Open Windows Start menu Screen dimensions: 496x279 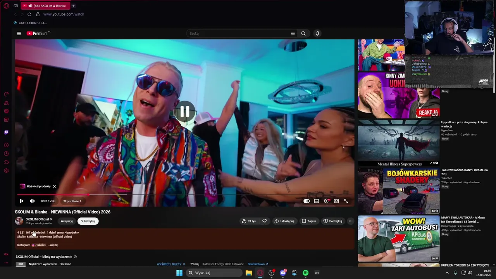tap(179, 273)
